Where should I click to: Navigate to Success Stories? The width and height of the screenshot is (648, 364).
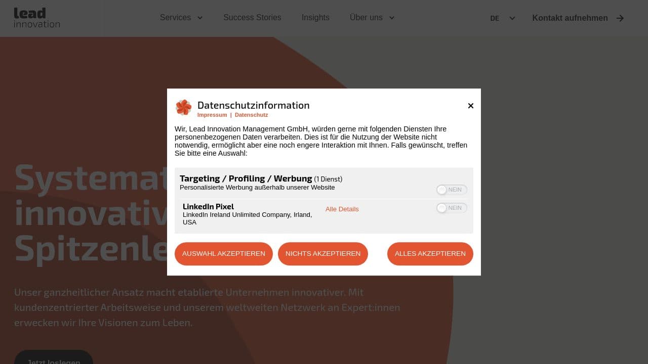pyautogui.click(x=252, y=18)
